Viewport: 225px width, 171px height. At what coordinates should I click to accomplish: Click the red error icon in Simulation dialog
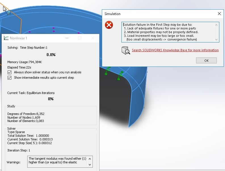tap(109, 25)
